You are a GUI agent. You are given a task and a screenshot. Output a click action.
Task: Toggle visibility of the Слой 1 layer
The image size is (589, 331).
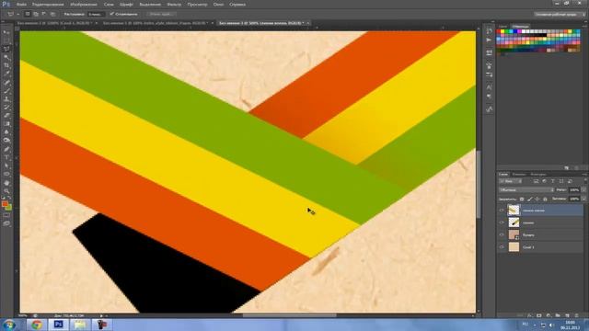tap(502, 247)
